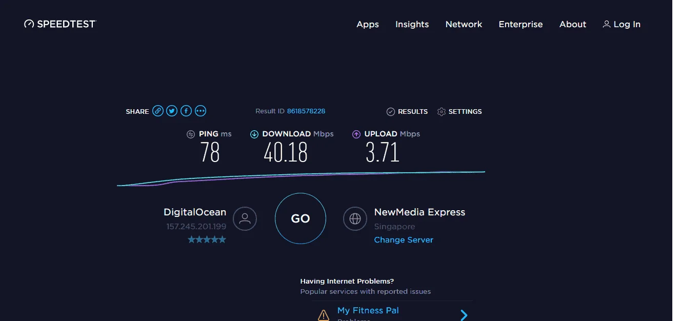Click the Singapore location text
Screen dimensions: 680x321
click(x=394, y=227)
